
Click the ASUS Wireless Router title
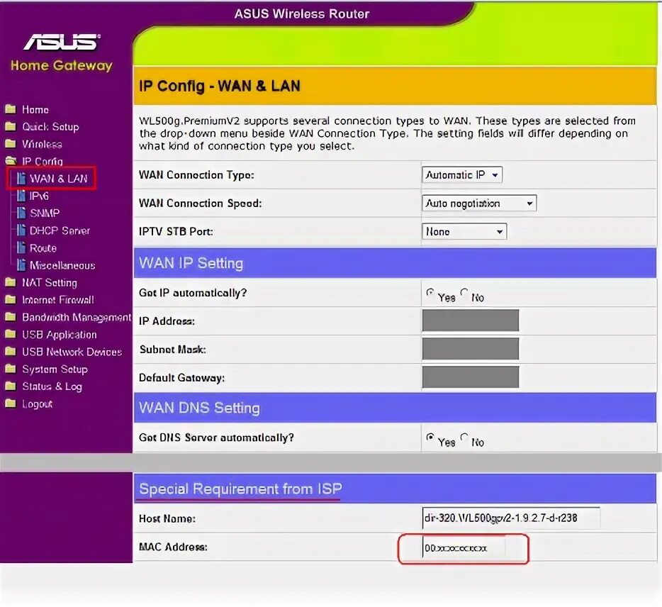click(302, 14)
